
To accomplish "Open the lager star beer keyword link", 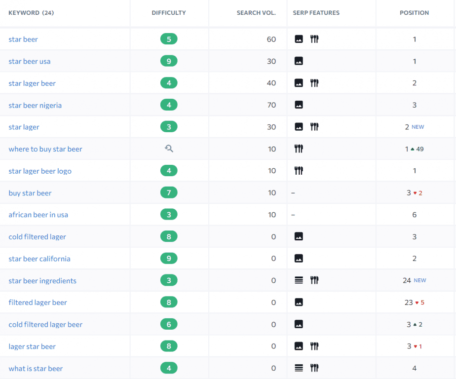I will pos(32,346).
